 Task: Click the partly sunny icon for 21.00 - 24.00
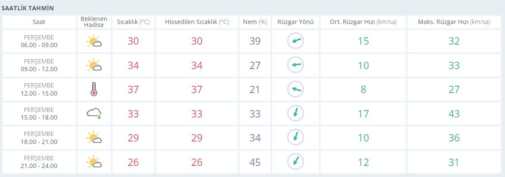pyautogui.click(x=94, y=162)
